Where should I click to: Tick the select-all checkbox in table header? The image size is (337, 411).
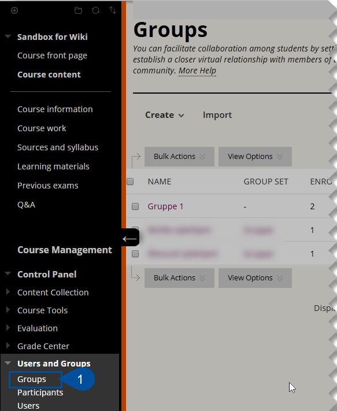(130, 182)
